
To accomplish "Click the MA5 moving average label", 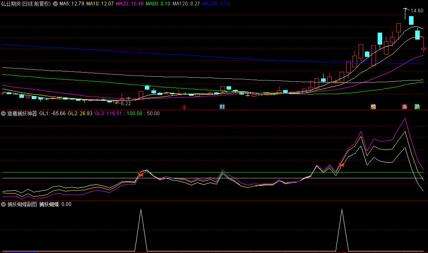I will pyautogui.click(x=72, y=4).
